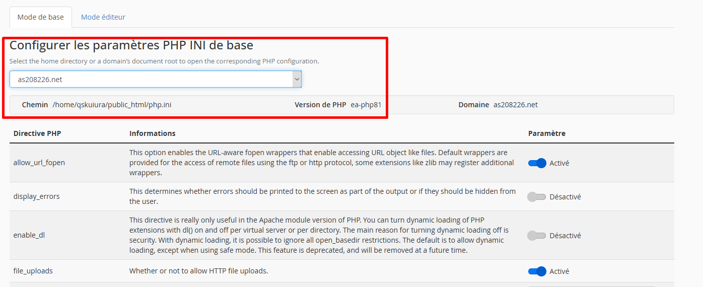The width and height of the screenshot is (703, 287).
Task: Click the file_uploads directive name
Action: pos(33,271)
